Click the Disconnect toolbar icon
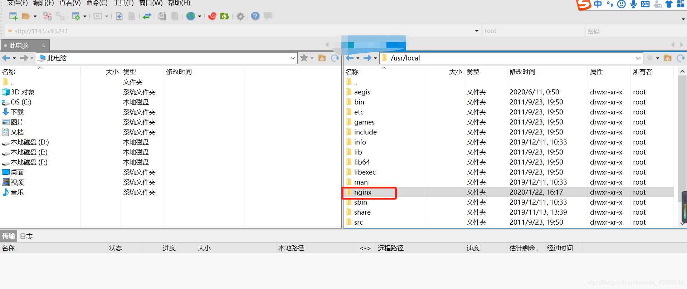This screenshot has width=687, height=289. [48, 16]
